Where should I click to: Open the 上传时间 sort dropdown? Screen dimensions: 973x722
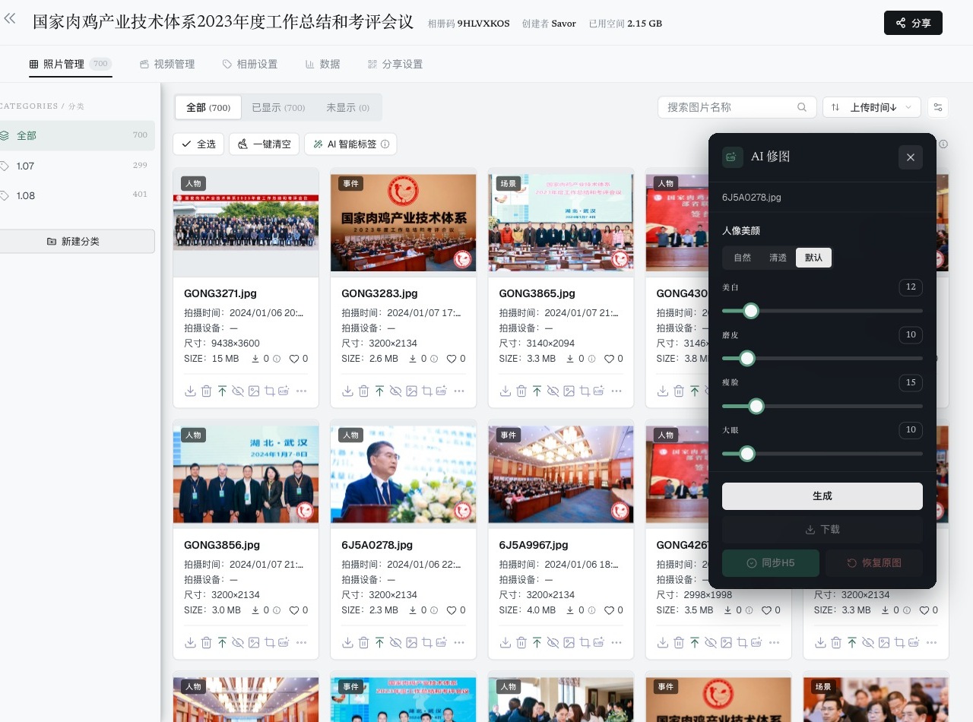[872, 107]
